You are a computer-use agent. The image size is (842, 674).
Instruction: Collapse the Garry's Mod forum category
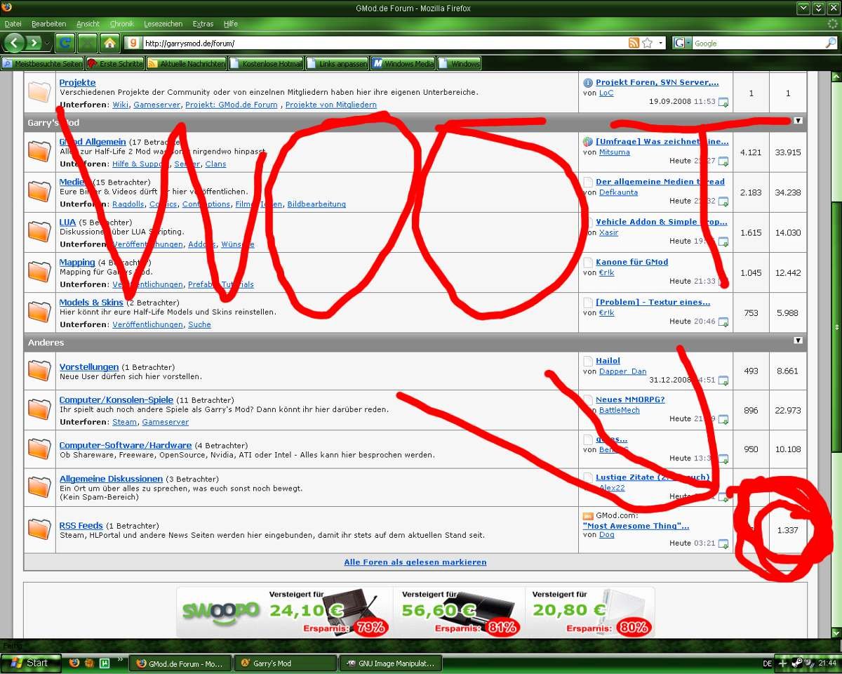(798, 121)
